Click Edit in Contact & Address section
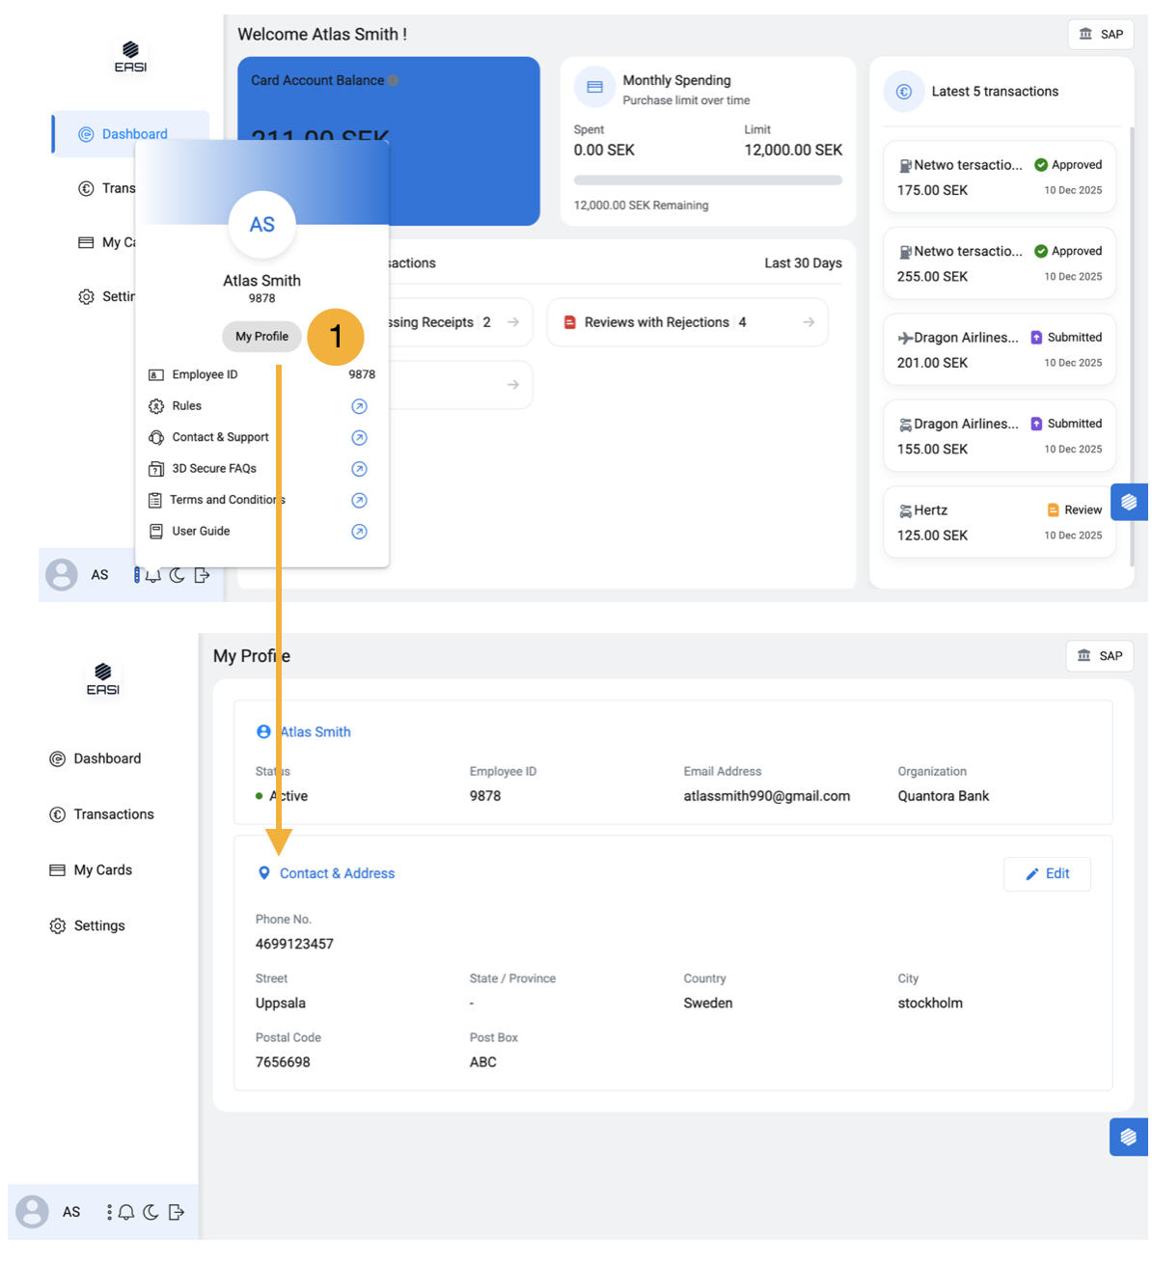The width and height of the screenshot is (1152, 1266). tap(1047, 874)
